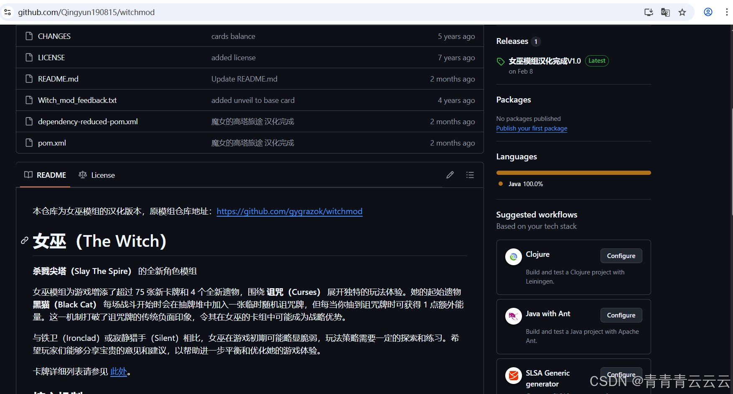The image size is (733, 394).
Task: Open the 女巫模组汉化完成V1.0 release
Action: 545,61
